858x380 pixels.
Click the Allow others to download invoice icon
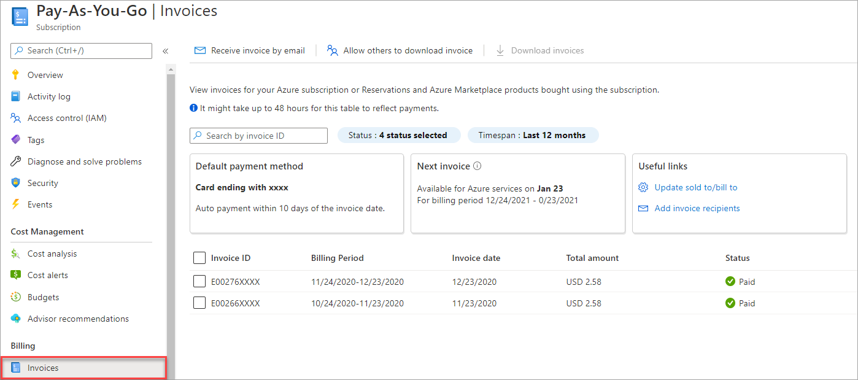[x=333, y=50]
